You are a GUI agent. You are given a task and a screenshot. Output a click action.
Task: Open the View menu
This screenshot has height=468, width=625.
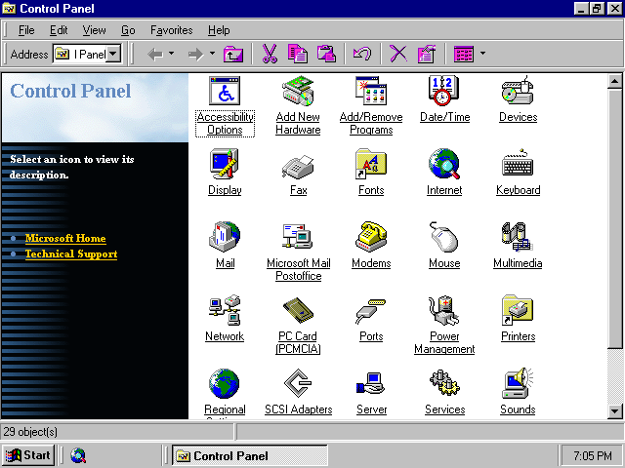[94, 30]
